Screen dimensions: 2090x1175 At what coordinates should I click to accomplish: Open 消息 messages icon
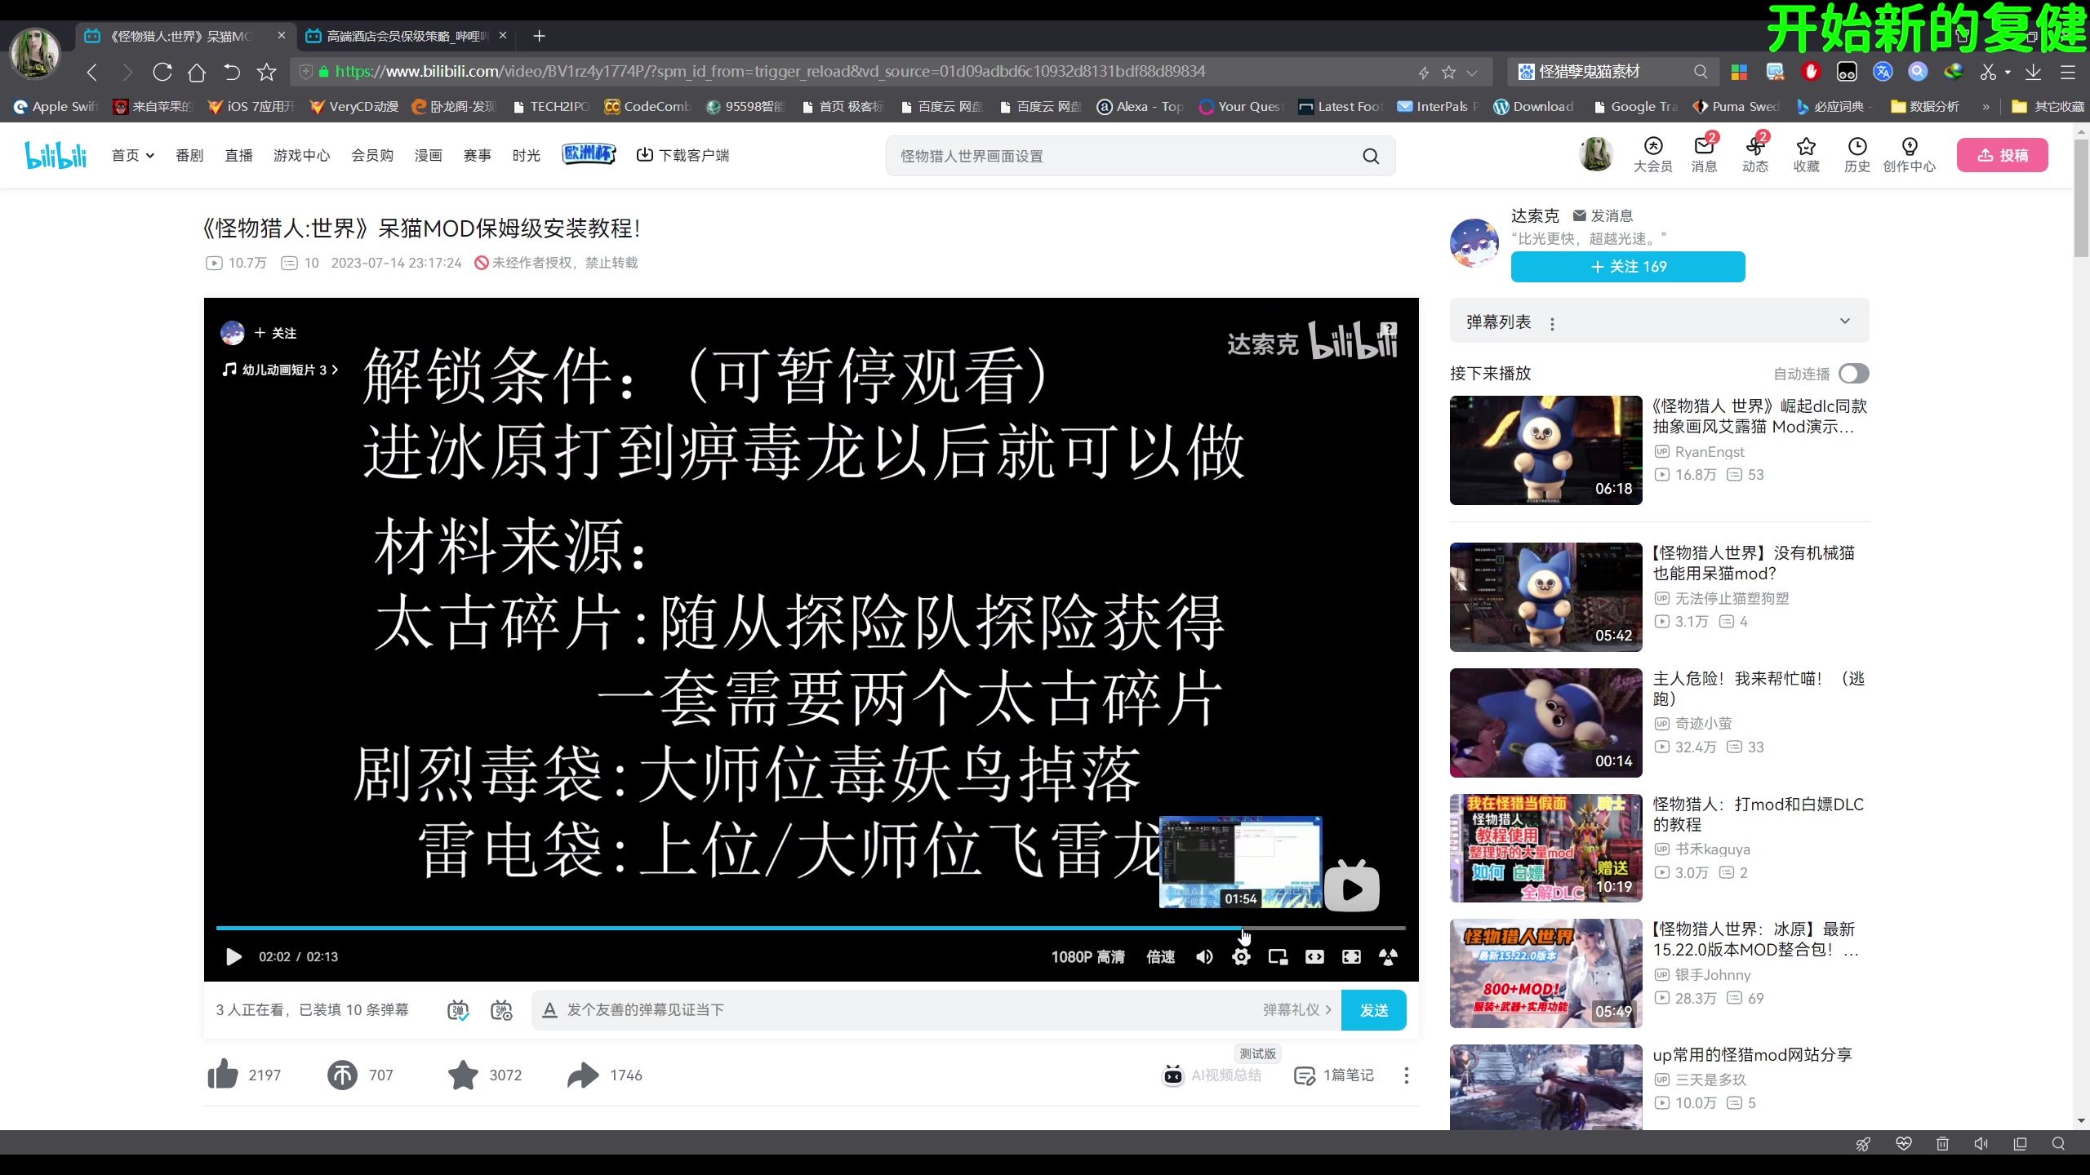pyautogui.click(x=1704, y=153)
